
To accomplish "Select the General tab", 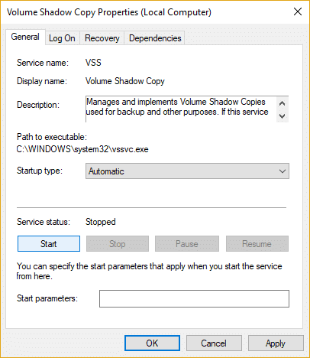I will pyautogui.click(x=25, y=37).
